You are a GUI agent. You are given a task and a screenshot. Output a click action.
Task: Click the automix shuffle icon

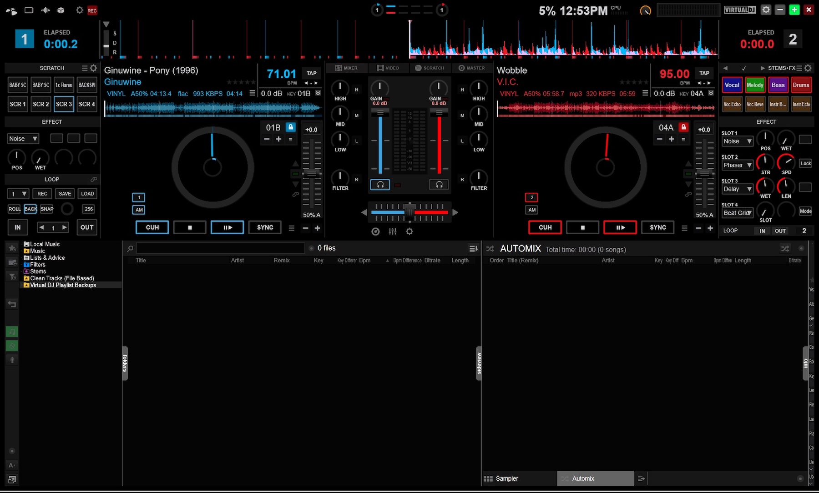click(785, 249)
